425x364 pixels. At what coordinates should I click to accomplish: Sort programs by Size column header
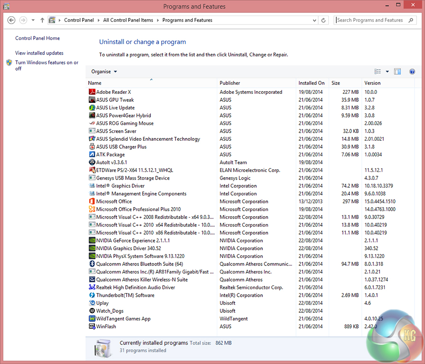[x=336, y=83]
